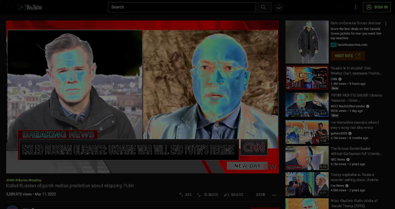This screenshot has width=395, height=209.
Task: Open 'PUTIN RICHTIG SAUER: Ukraine' video title
Action: (x=356, y=98)
